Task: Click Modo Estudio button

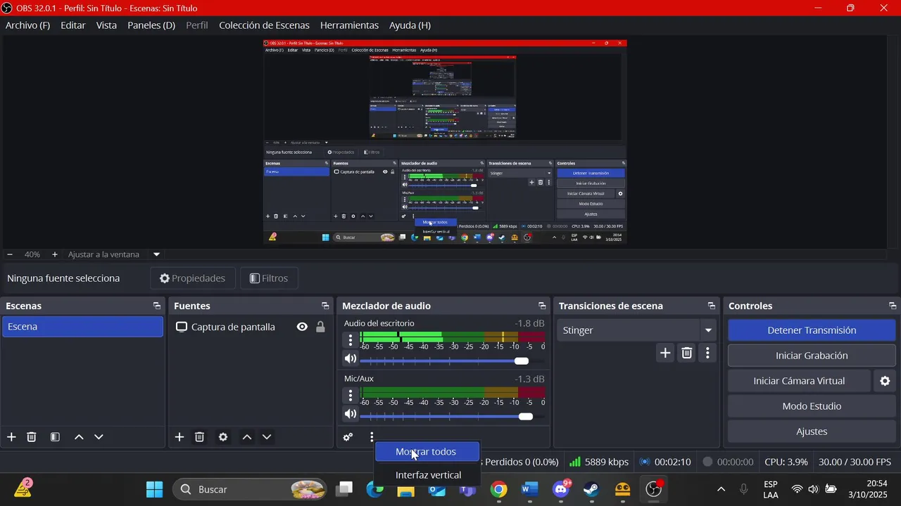Action: pos(812,406)
